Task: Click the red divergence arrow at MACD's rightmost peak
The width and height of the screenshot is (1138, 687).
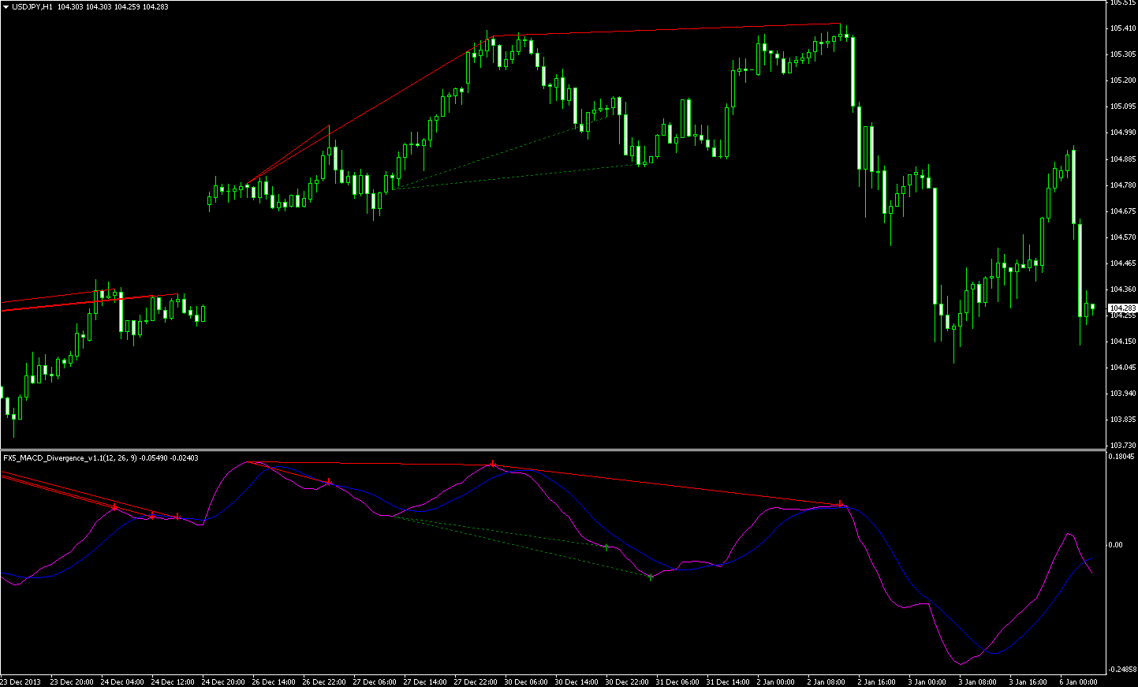Action: pos(841,503)
